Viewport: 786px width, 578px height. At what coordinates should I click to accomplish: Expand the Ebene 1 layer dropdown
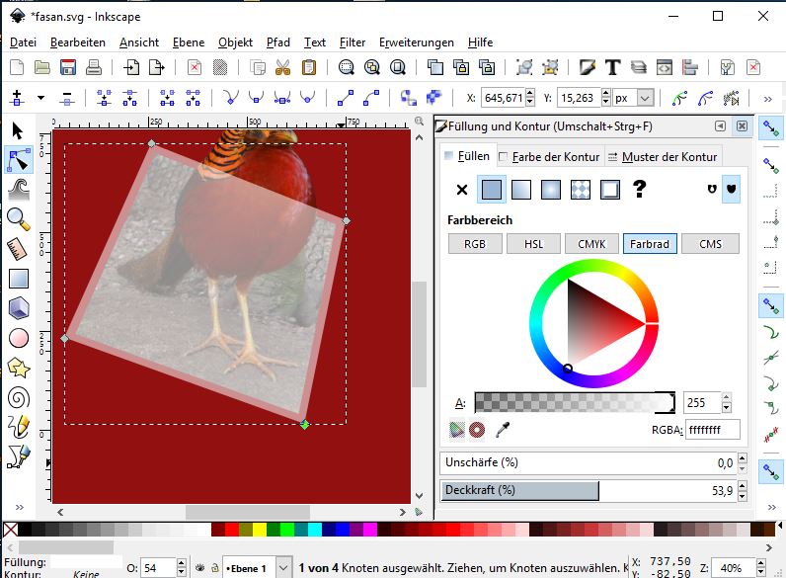pos(283,568)
